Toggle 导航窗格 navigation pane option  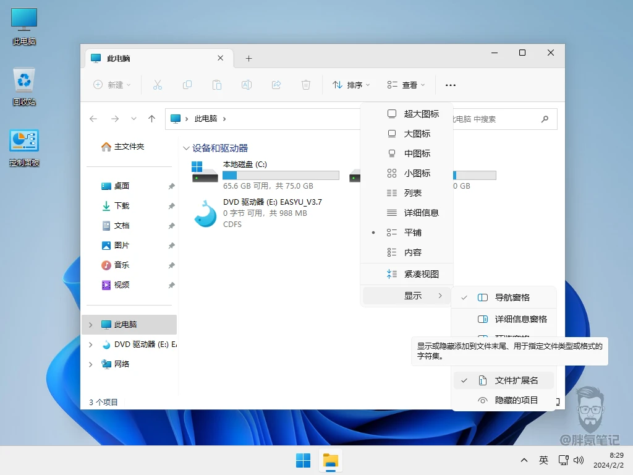click(503, 297)
